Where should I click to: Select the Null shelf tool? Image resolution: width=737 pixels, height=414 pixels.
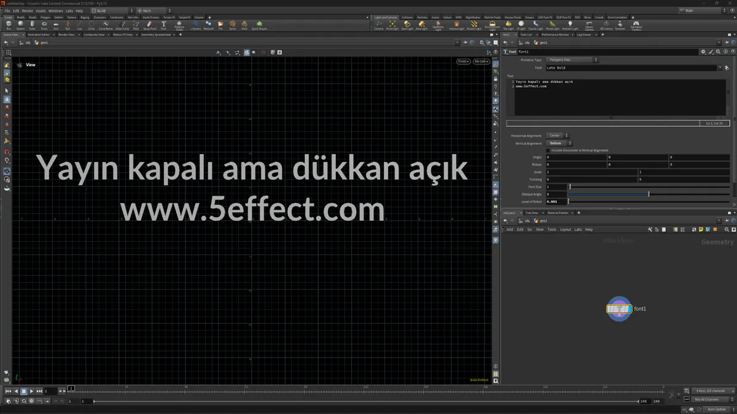point(68,25)
